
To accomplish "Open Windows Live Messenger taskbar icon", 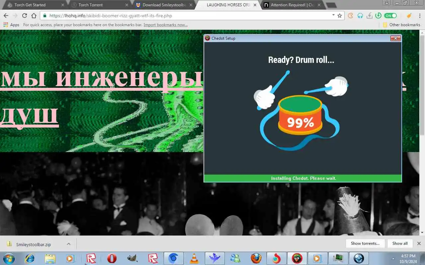I will [x=235, y=258].
